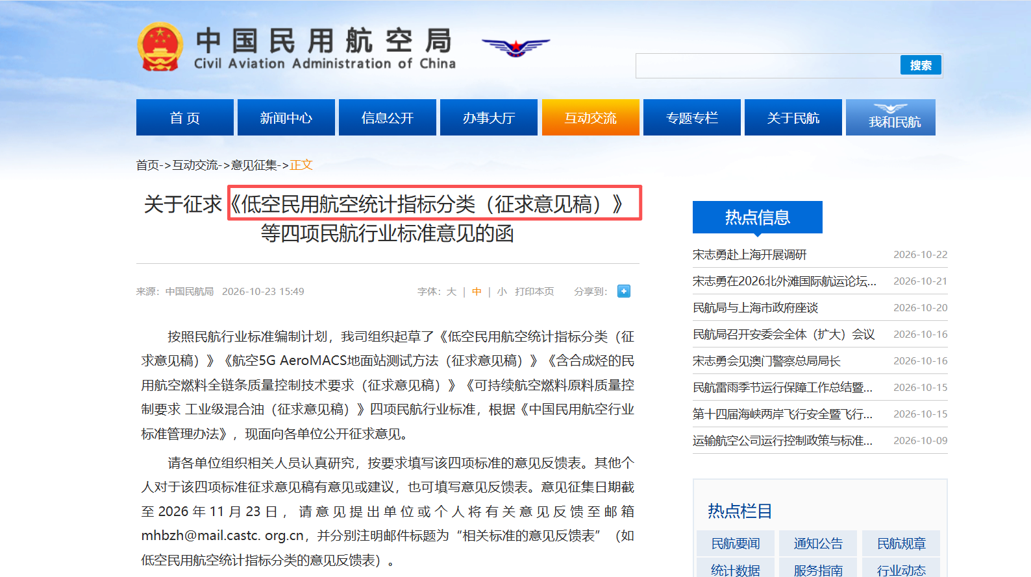The width and height of the screenshot is (1031, 577).
Task: Open the 专题专栏 navigation tab
Action: (x=692, y=117)
